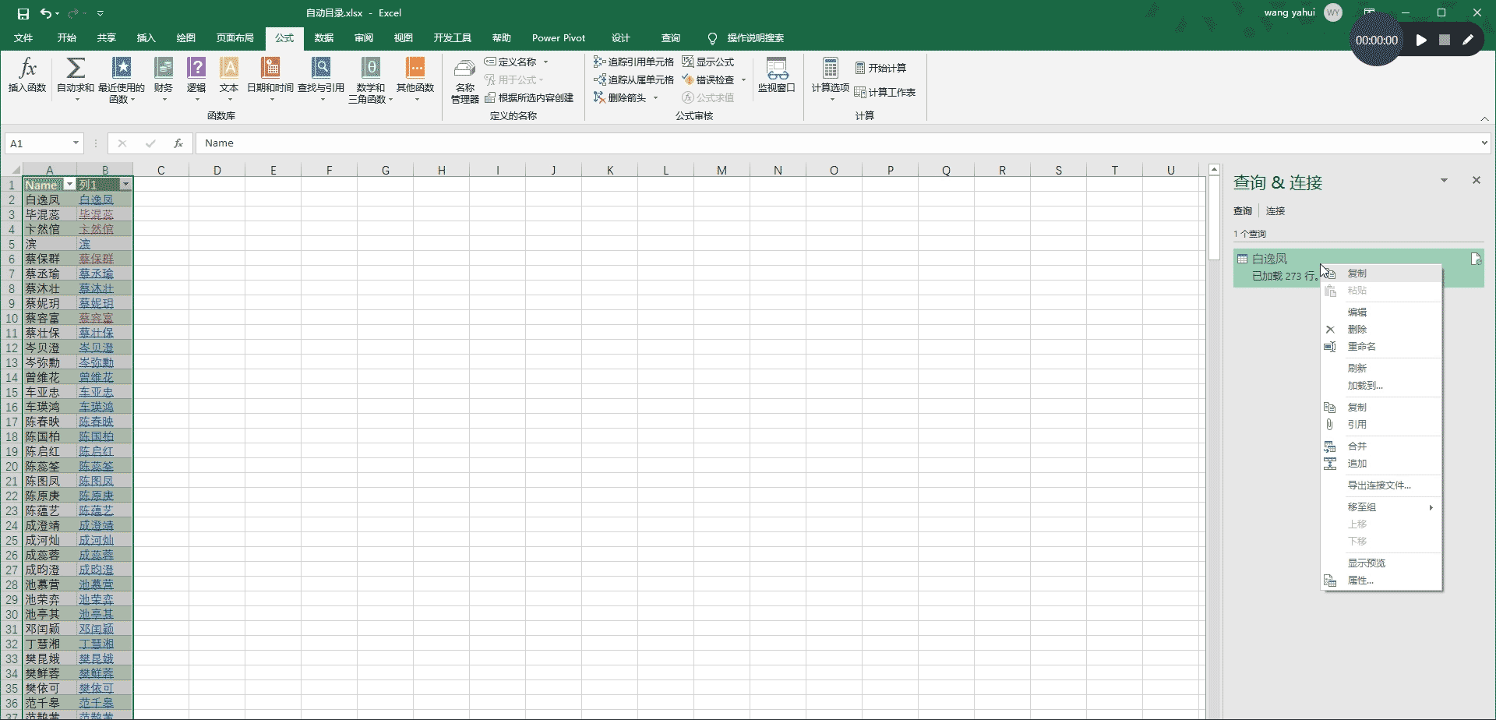
Task: Collapse the ribbon
Action: 1484,118
